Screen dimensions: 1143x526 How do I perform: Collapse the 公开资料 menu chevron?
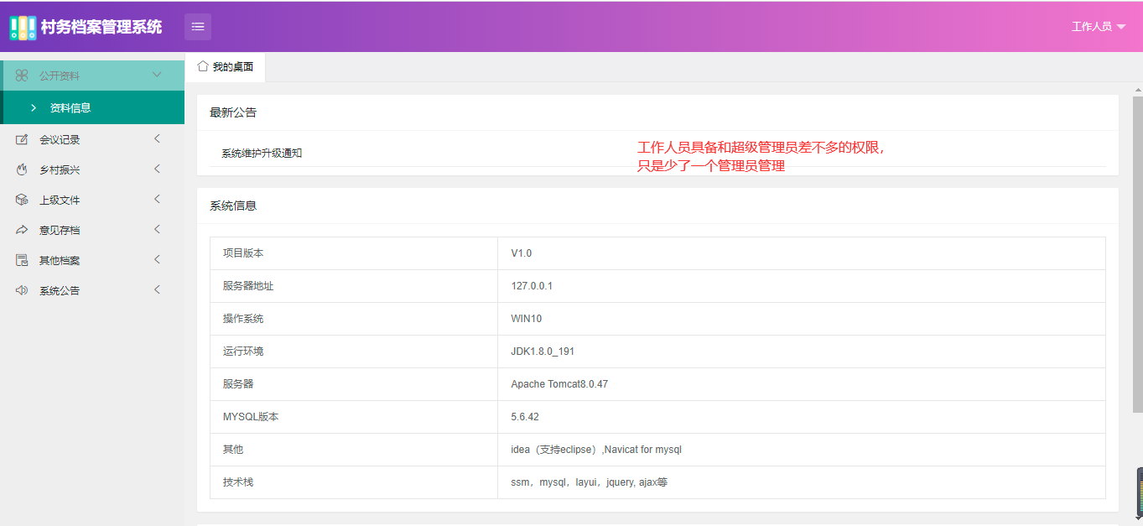[157, 75]
